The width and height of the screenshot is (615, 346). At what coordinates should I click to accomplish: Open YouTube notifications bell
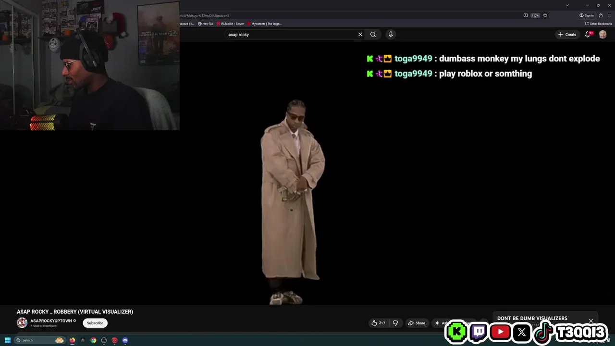tap(588, 35)
